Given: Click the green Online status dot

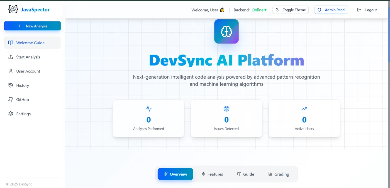Looking at the screenshot, I should [265, 10].
